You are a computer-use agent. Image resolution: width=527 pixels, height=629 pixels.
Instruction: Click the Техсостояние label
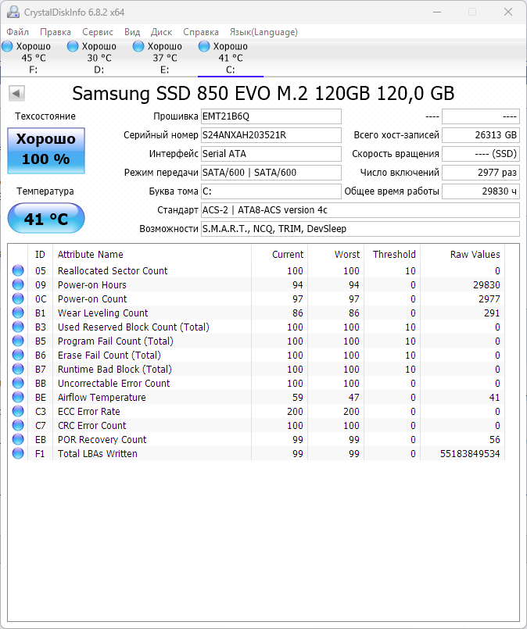(45, 116)
